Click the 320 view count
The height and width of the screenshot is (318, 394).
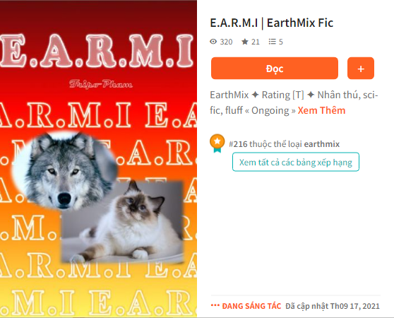pos(226,42)
